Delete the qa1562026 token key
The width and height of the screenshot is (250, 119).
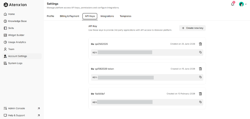pyautogui.click(x=200, y=69)
